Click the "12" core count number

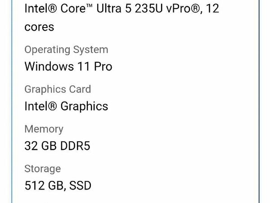[212, 8]
